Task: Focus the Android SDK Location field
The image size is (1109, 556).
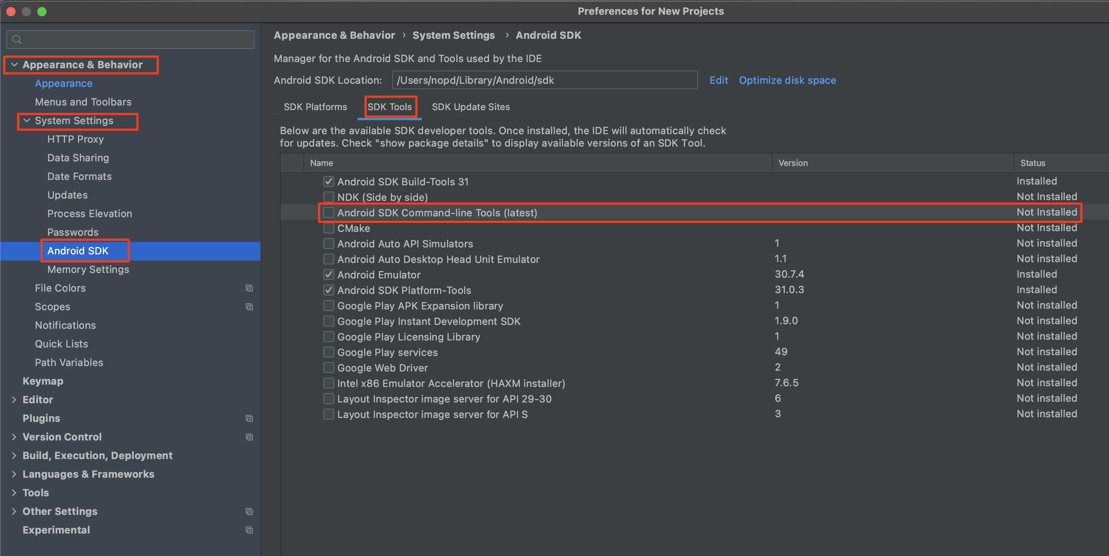Action: pos(544,81)
